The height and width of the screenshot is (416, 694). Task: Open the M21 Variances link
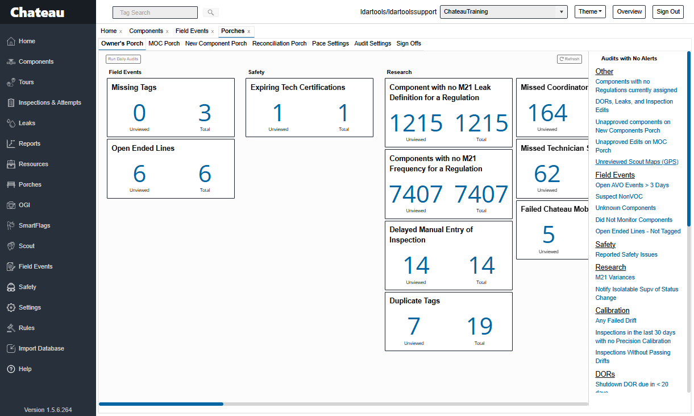coord(615,277)
